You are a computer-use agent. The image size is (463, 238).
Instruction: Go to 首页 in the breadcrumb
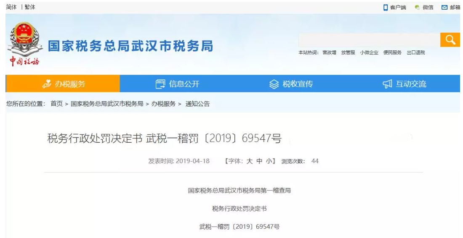[x=56, y=104]
